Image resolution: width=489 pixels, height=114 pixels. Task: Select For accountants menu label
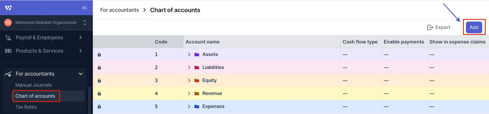point(35,74)
